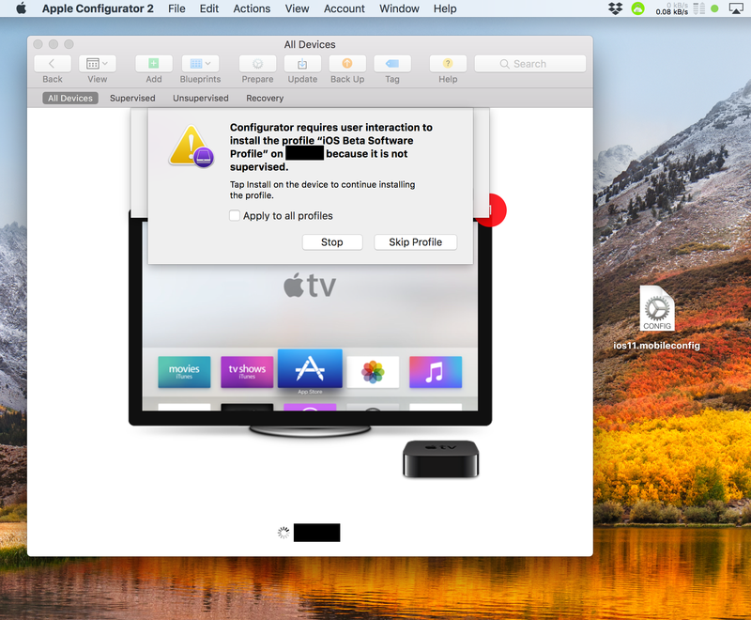Image resolution: width=751 pixels, height=620 pixels.
Task: Click the Stop button in dialog
Action: tap(332, 242)
